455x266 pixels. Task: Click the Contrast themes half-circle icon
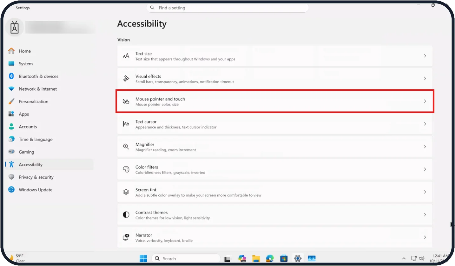click(x=126, y=215)
